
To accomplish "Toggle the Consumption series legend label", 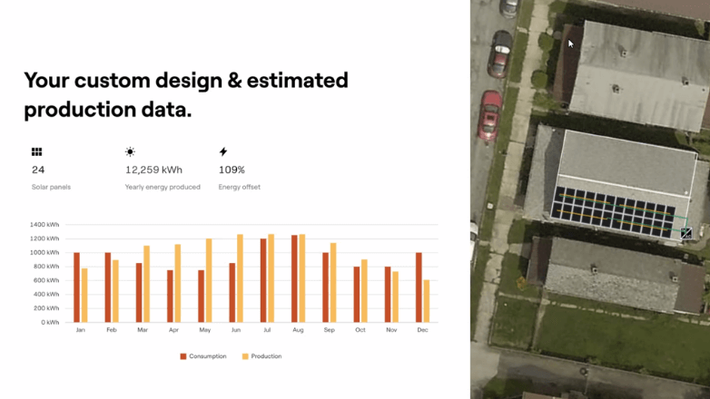I will [208, 356].
